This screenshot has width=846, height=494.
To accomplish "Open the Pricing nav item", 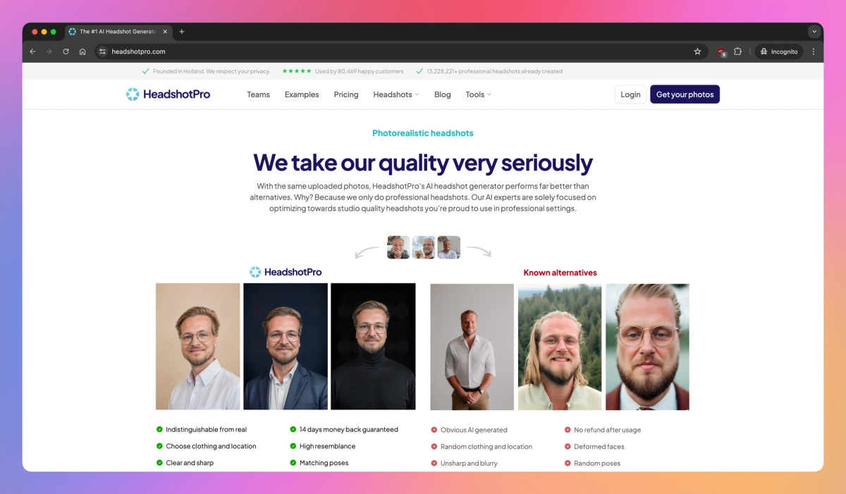I will tap(346, 94).
